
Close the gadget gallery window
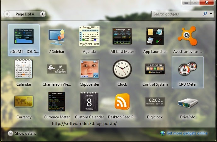tap(207, 2)
